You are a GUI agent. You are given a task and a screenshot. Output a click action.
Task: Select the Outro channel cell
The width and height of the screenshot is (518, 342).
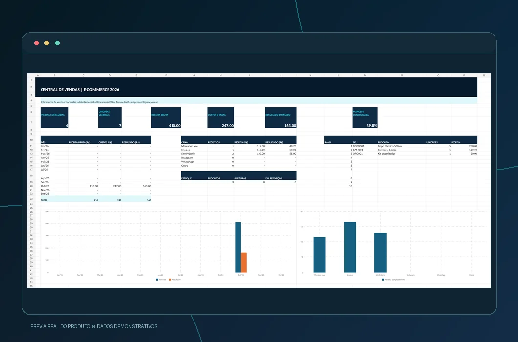pos(185,166)
